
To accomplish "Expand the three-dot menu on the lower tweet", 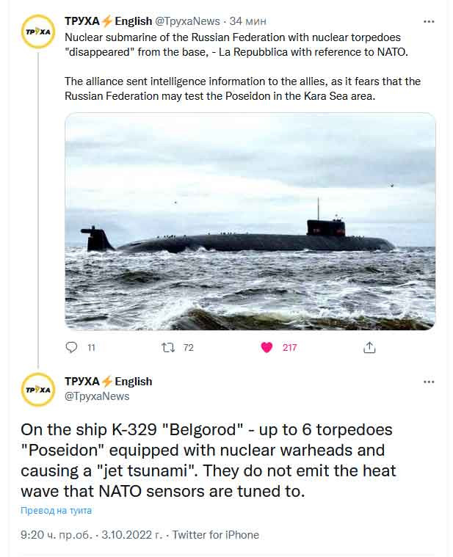I will coord(429,382).
